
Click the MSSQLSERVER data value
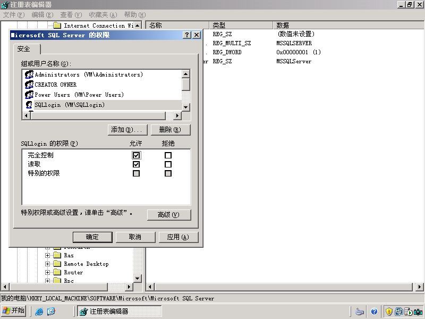(x=294, y=43)
